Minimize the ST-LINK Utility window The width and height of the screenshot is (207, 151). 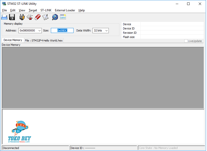click(x=177, y=4)
